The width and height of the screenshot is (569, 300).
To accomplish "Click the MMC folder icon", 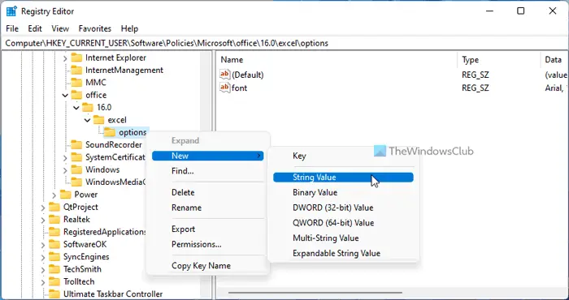I will coord(76,83).
